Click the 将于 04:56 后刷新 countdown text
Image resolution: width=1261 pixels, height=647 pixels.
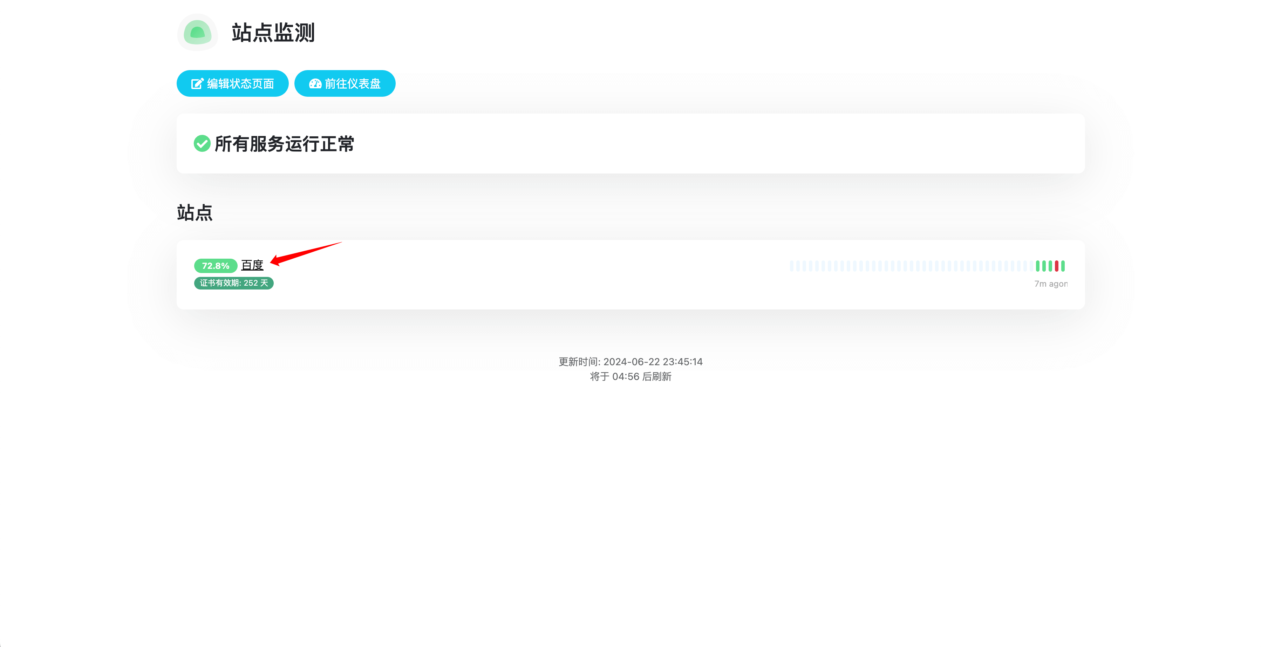(630, 376)
